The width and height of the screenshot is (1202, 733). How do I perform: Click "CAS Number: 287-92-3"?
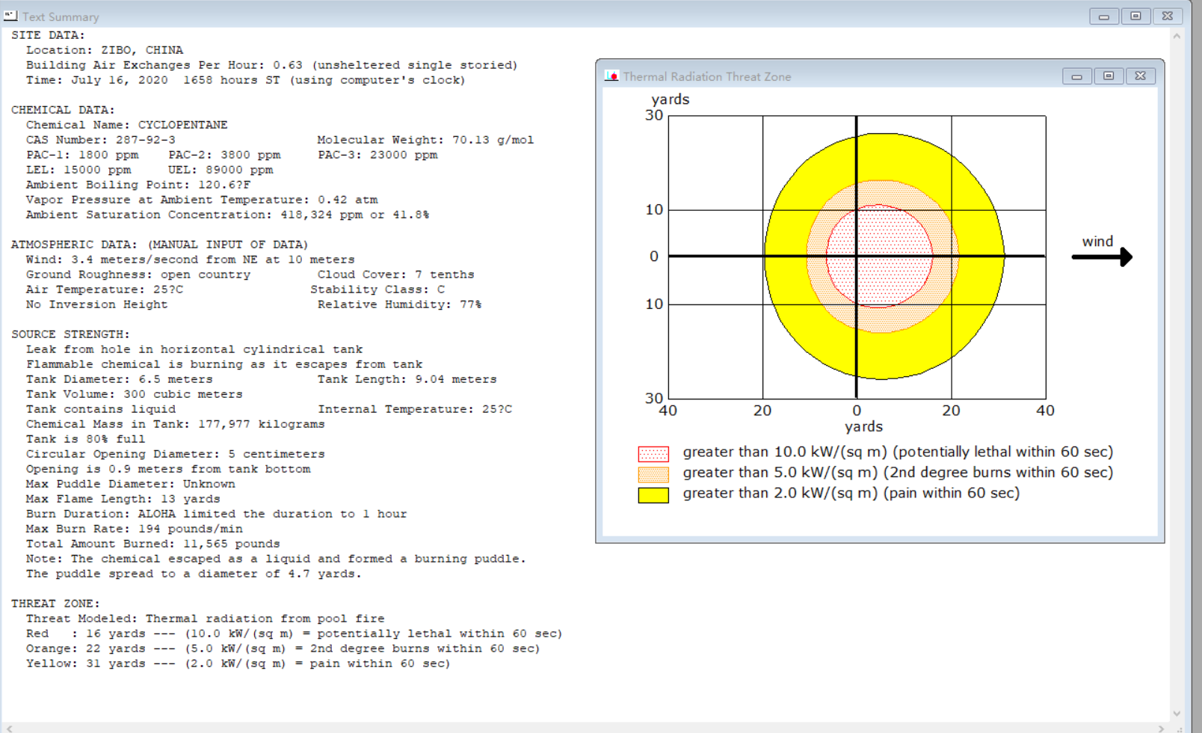pos(101,140)
